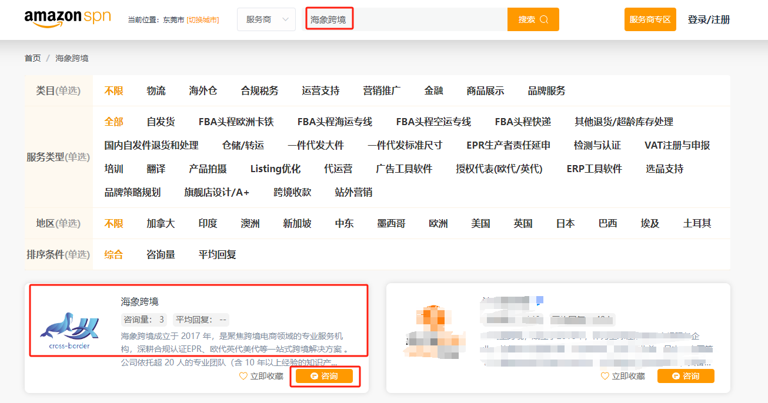Select region 日本
This screenshot has height=403, width=768.
point(566,223)
